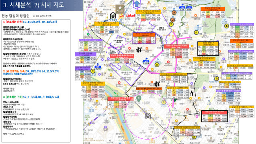
Task: Click the '#뉴타운 #신축, 준신축' hashtag text
Action: 42,16
